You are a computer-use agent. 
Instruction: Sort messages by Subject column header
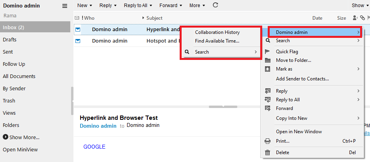click(154, 18)
